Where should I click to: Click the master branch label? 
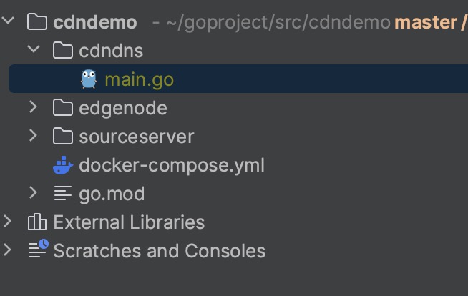[426, 22]
